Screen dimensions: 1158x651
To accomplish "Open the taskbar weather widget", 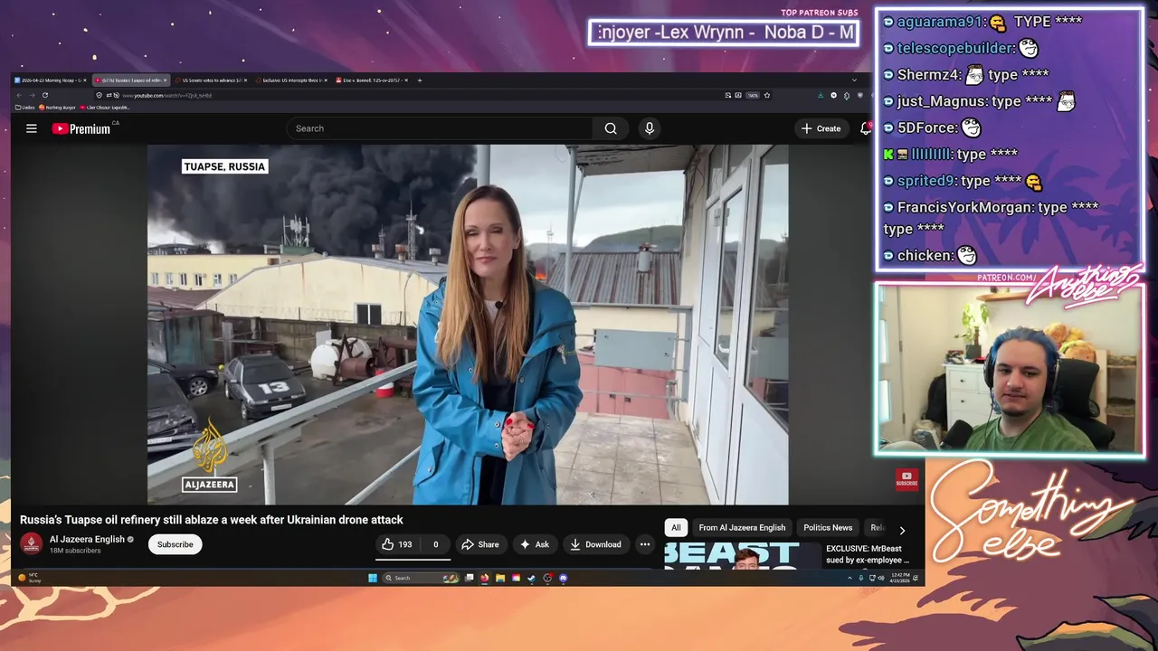I will [30, 578].
